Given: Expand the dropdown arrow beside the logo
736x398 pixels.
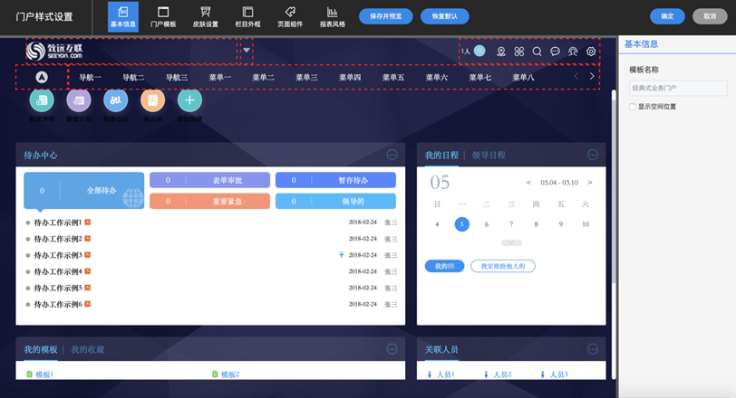Looking at the screenshot, I should click(x=247, y=51).
